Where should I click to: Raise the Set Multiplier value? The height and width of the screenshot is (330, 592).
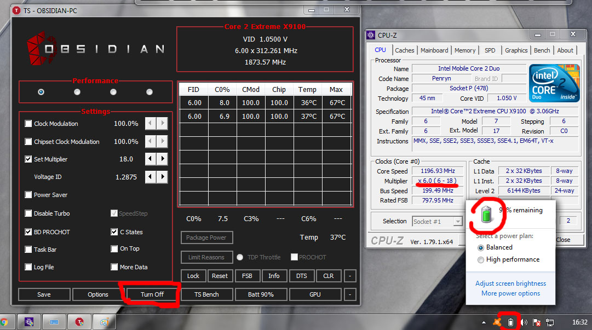(x=162, y=159)
